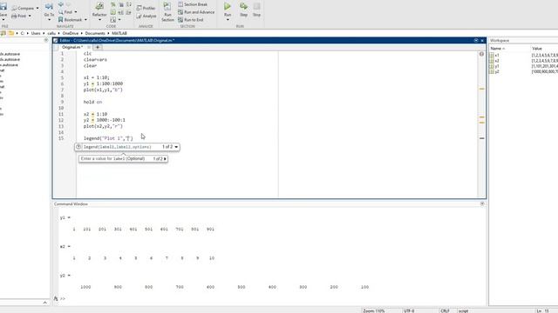Select the Users folder in the path
The width and height of the screenshot is (558, 313).
[36, 33]
